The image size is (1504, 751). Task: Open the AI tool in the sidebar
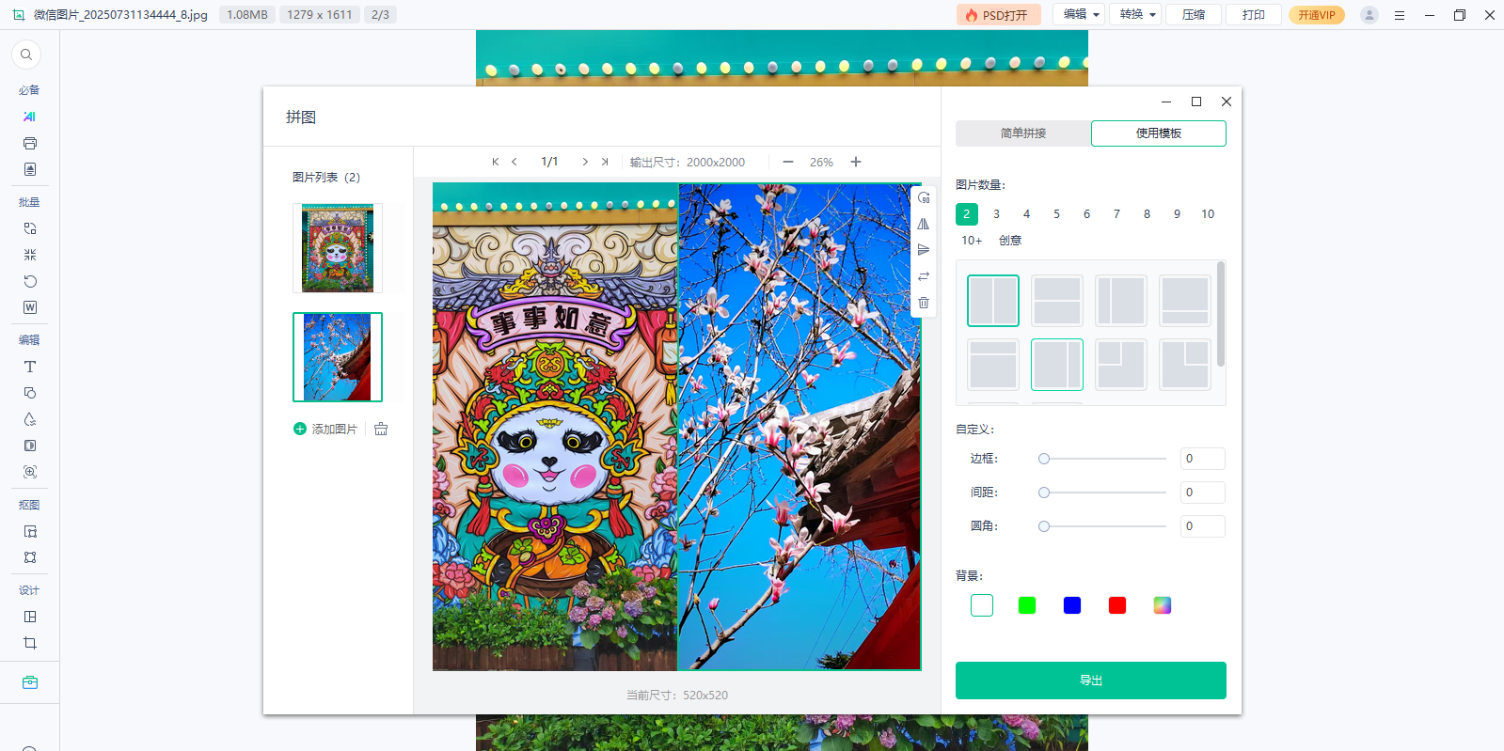[30, 117]
